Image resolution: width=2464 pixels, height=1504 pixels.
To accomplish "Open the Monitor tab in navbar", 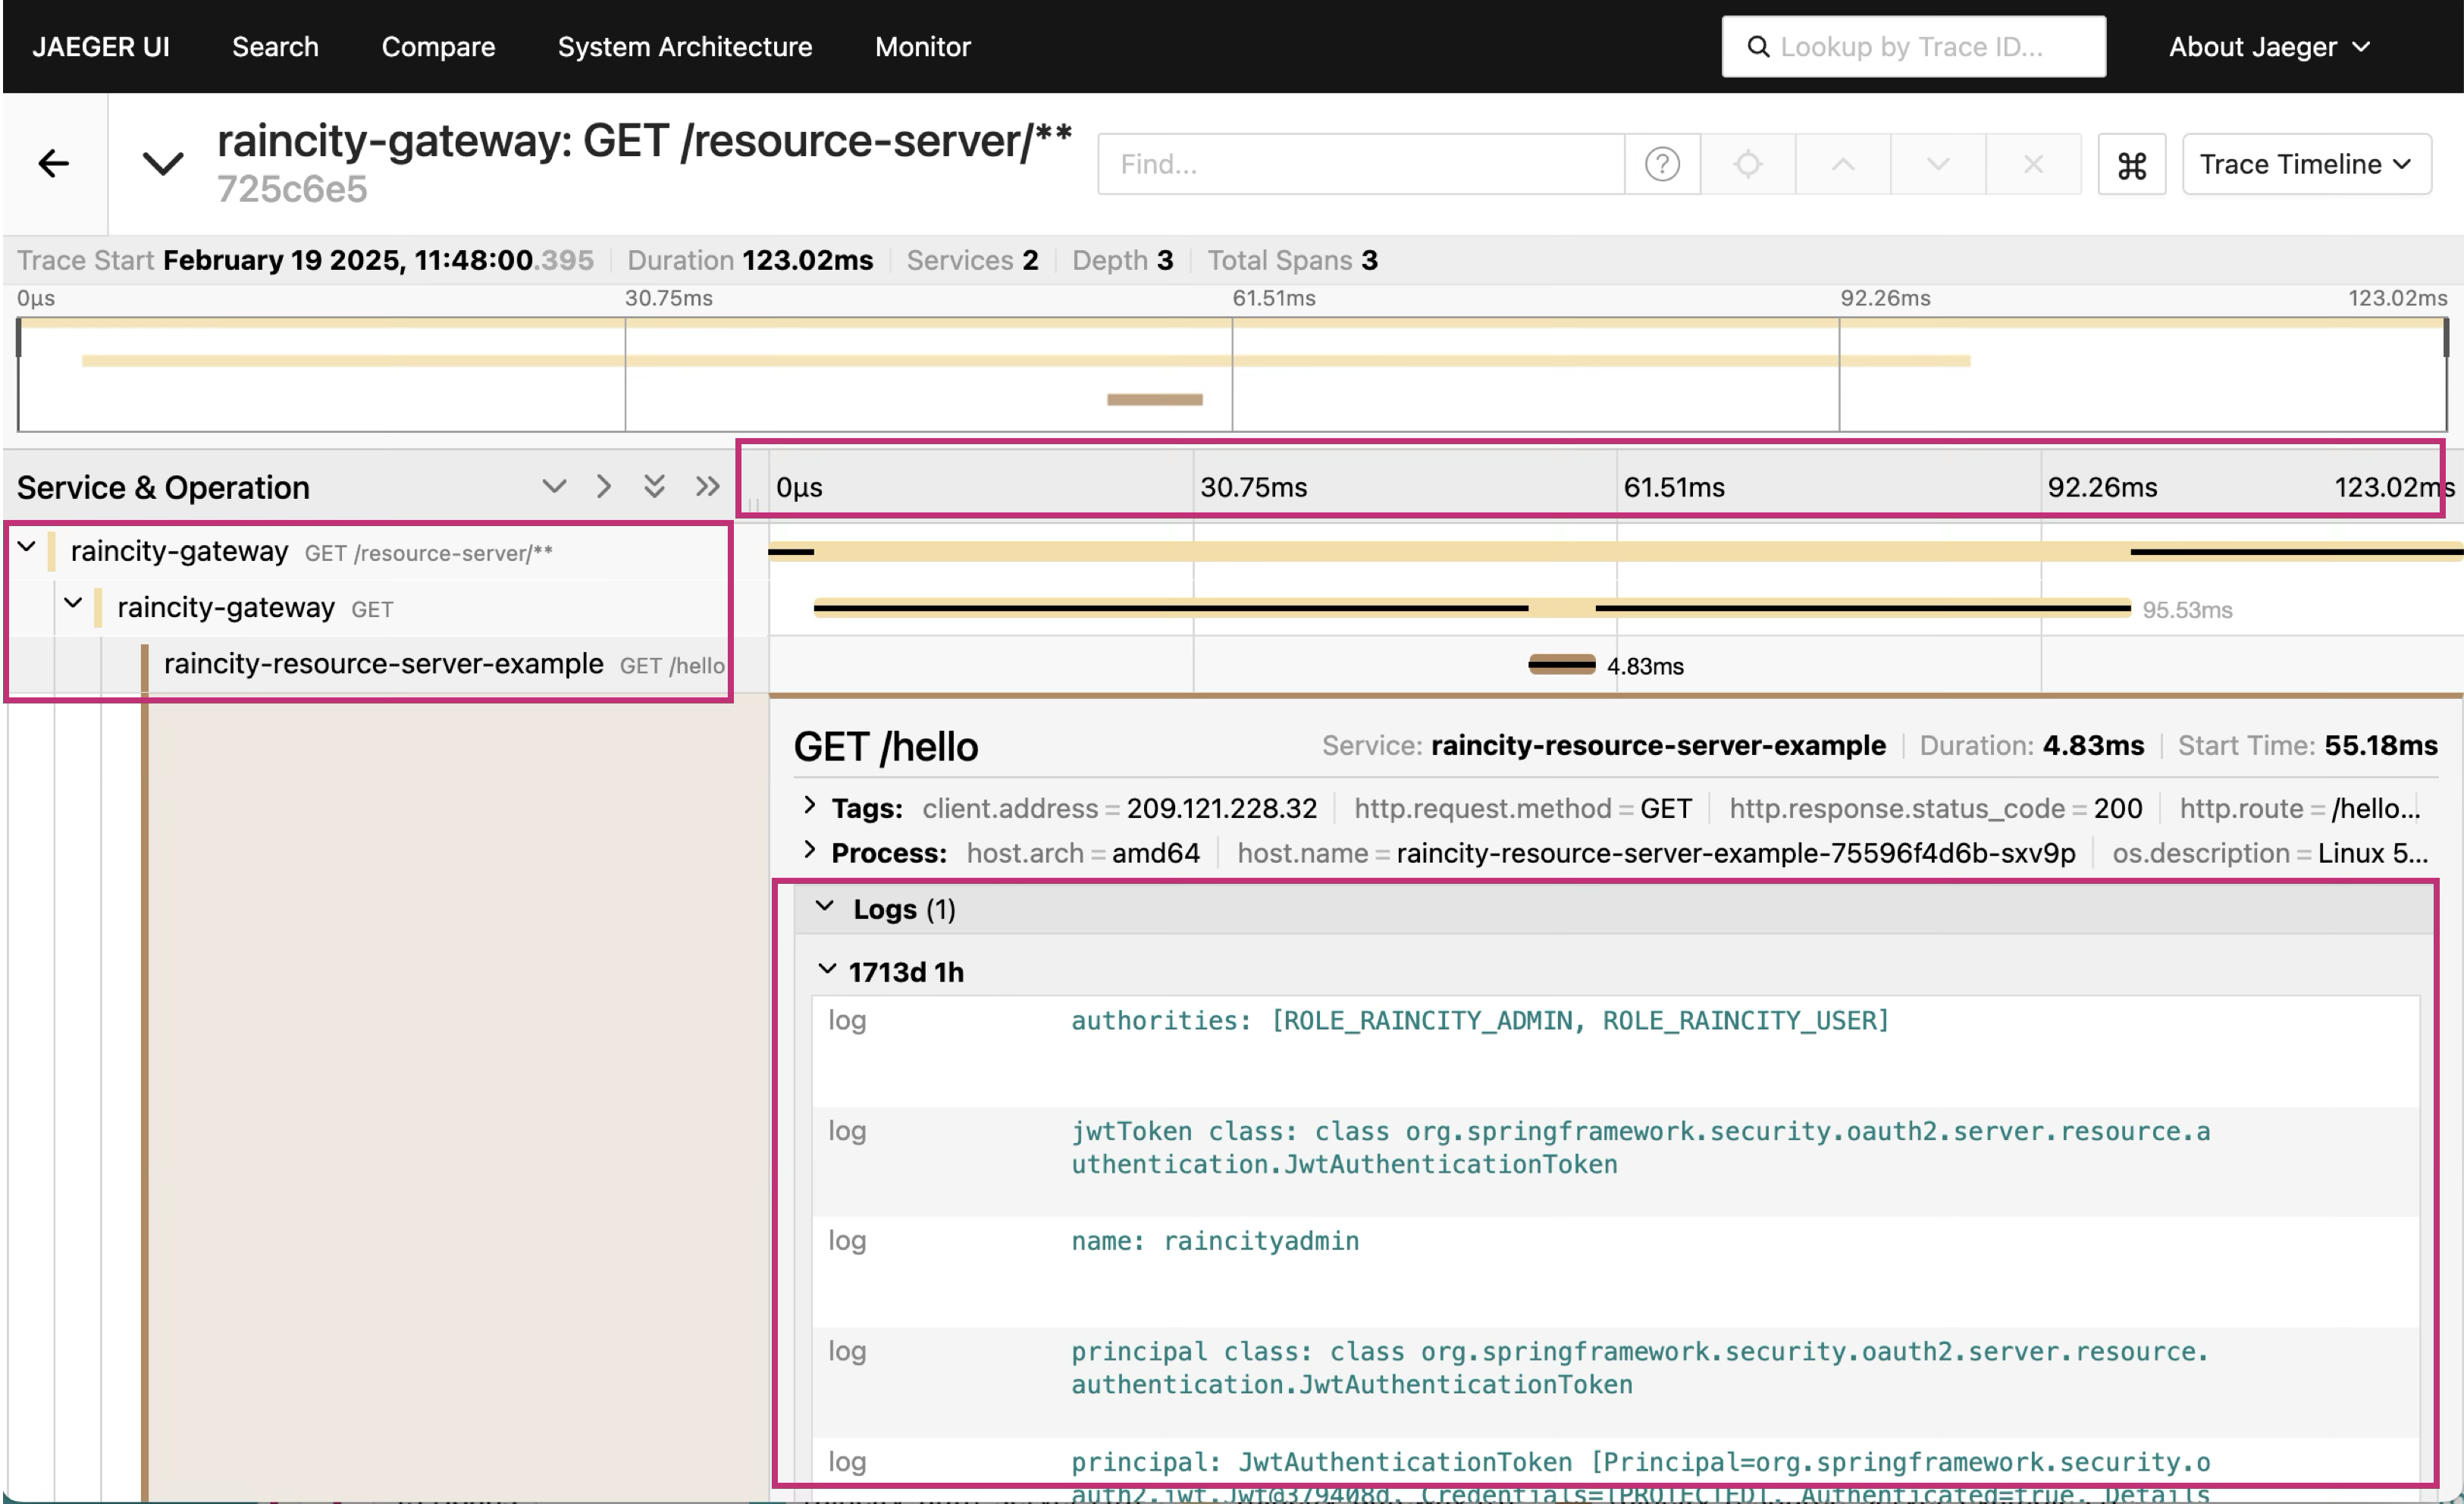I will (922, 46).
